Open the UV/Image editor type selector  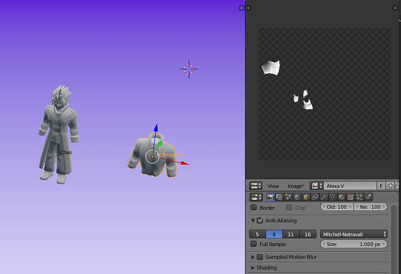tap(256, 186)
